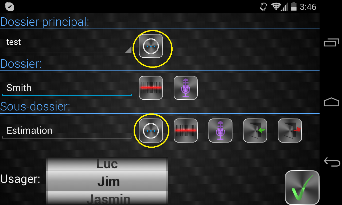This screenshot has width=342, height=205.
Task: Tap Android back navigation button
Action: click(x=332, y=162)
